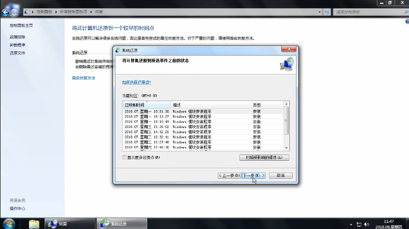This screenshot has width=409, height=229.
Task: Select restore point dated 15:36:02
Action: pos(203,127)
